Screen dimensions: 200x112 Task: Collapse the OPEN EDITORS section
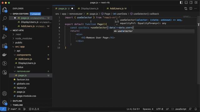tap(11, 14)
